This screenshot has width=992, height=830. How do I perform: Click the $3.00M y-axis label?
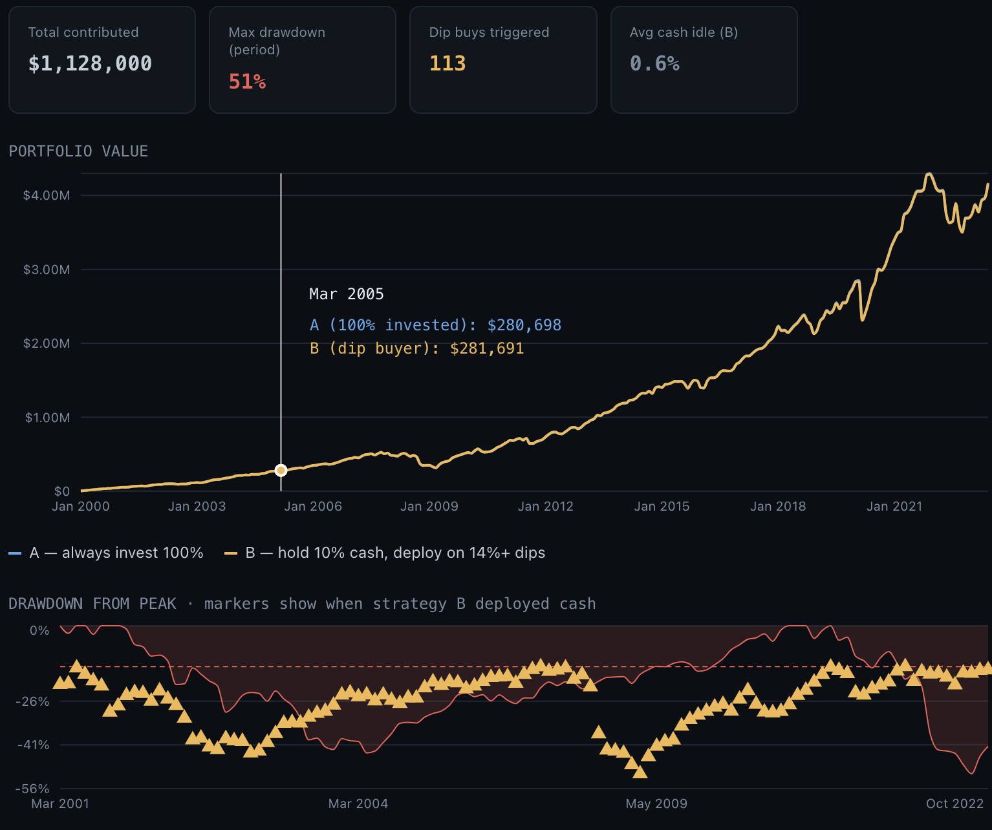tap(47, 270)
